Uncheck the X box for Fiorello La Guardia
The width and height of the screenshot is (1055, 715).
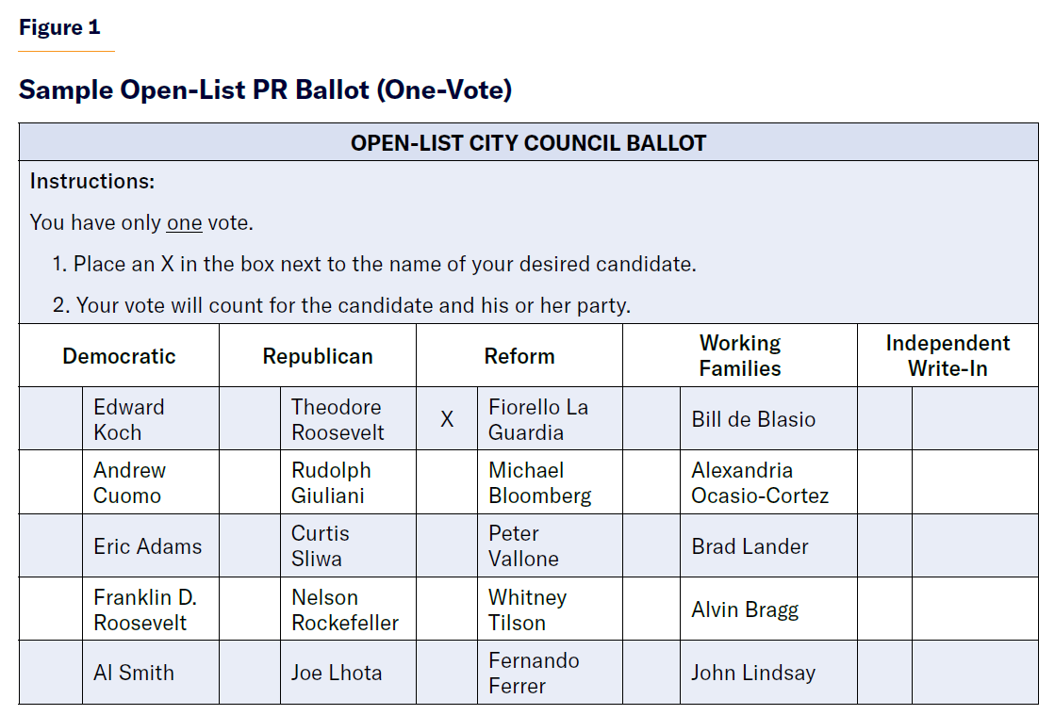(x=447, y=419)
